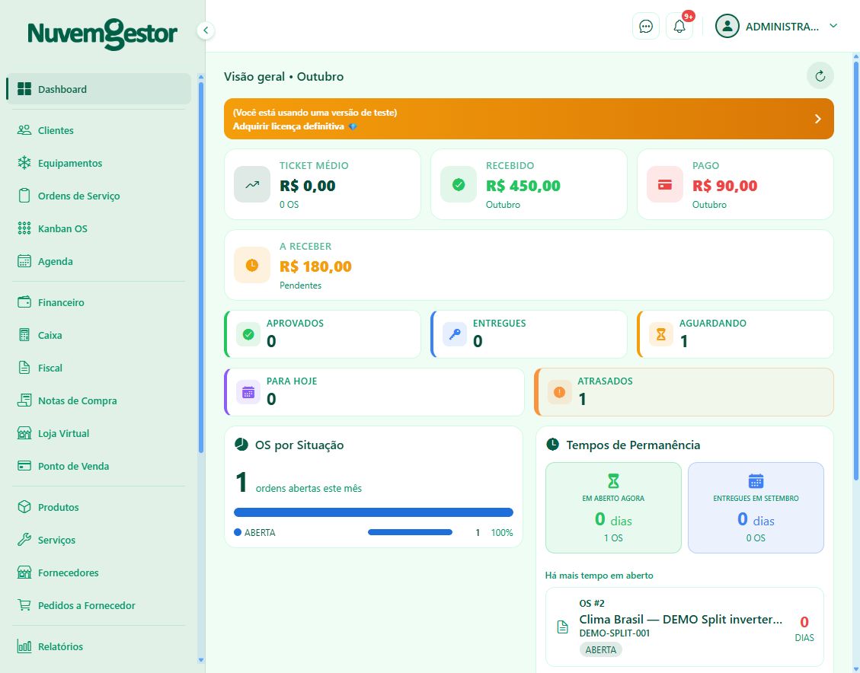Open the Entregues em Setembro card
The image size is (860, 673).
(756, 508)
